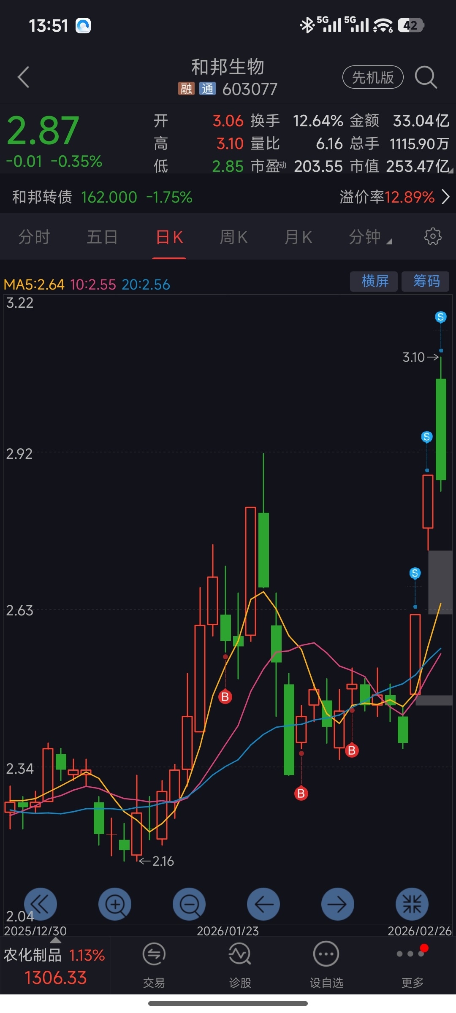456x1013 pixels.
Task: Tap 金额 33.04亿 value
Action: (x=421, y=121)
